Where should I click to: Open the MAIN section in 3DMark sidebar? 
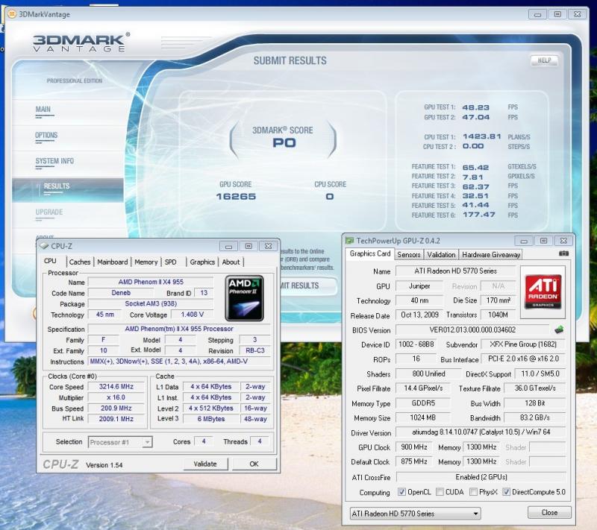tap(43, 110)
